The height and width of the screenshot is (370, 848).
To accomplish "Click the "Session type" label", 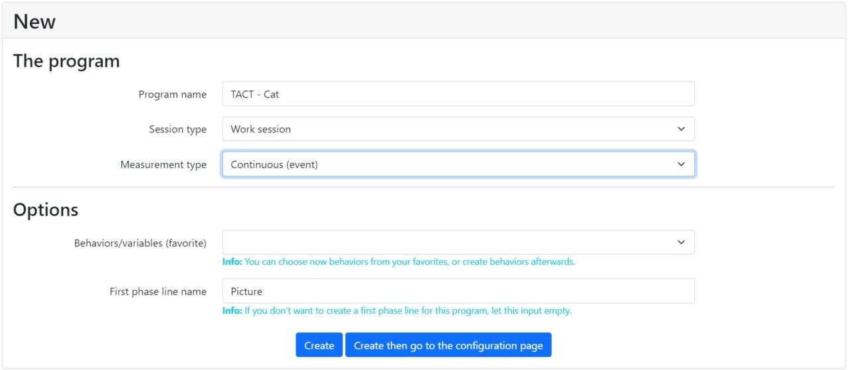I will point(178,129).
